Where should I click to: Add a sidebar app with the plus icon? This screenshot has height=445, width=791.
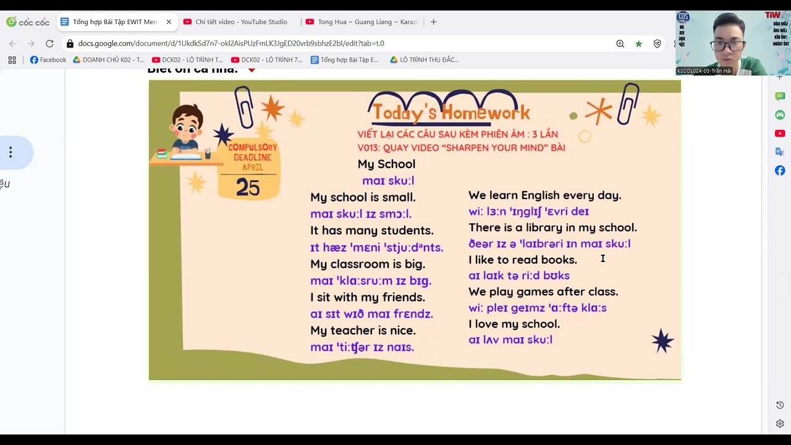(780, 77)
